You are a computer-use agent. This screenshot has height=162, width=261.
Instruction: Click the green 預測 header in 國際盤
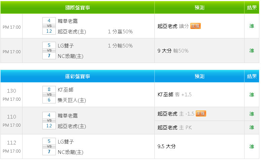(x=199, y=8)
